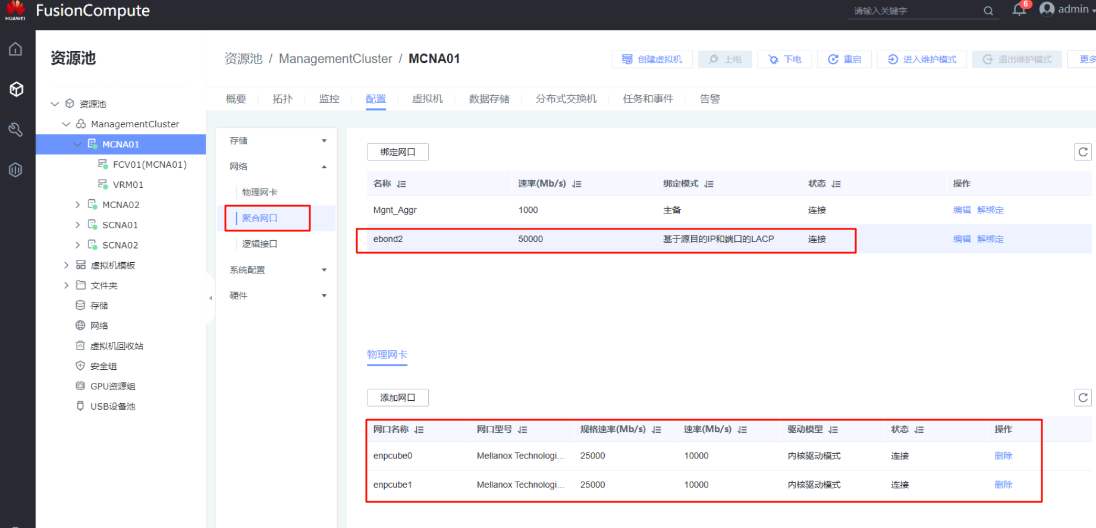This screenshot has height=528, width=1096.
Task: Sort by 速率(Mb/s) in the aggregated ports table
Action: [x=576, y=184]
